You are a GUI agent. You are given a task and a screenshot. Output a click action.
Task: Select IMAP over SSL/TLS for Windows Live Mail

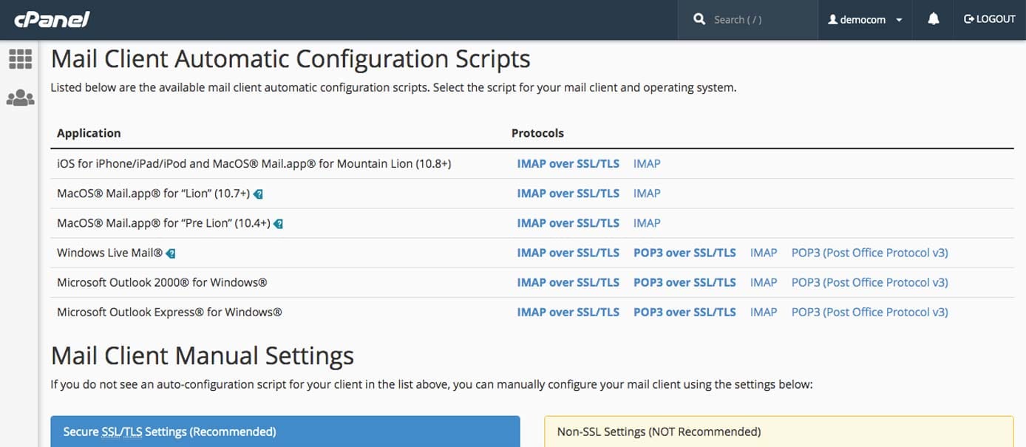click(568, 253)
